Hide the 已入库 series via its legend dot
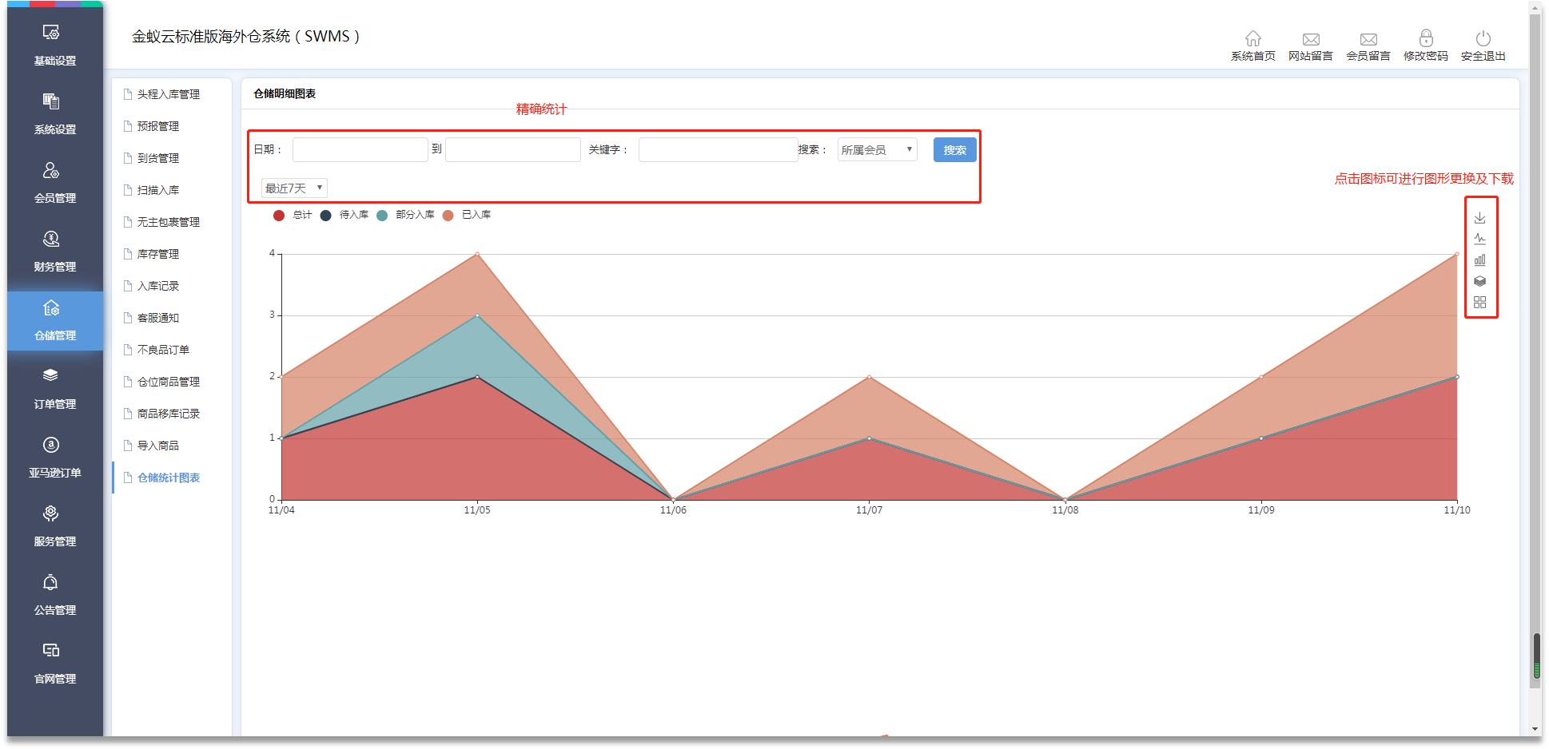The image size is (1549, 749). [448, 216]
